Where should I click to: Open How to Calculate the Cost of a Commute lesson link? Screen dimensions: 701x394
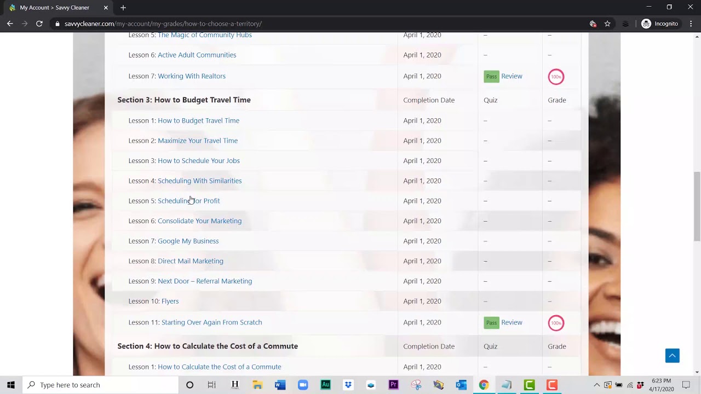click(x=219, y=367)
